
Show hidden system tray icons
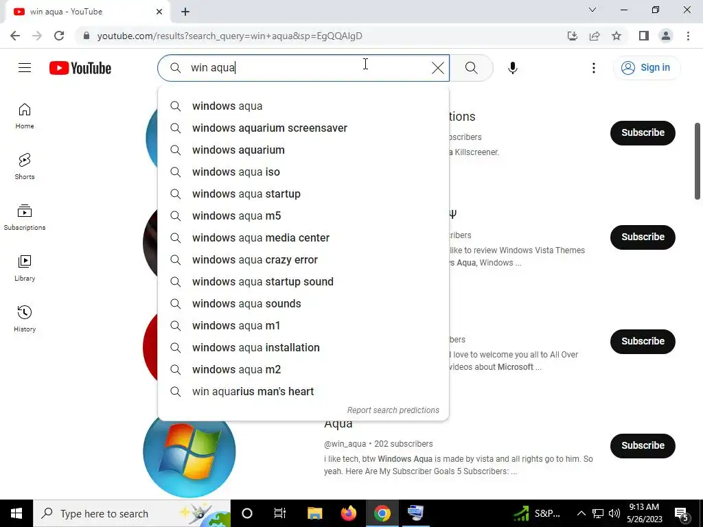[x=581, y=513]
